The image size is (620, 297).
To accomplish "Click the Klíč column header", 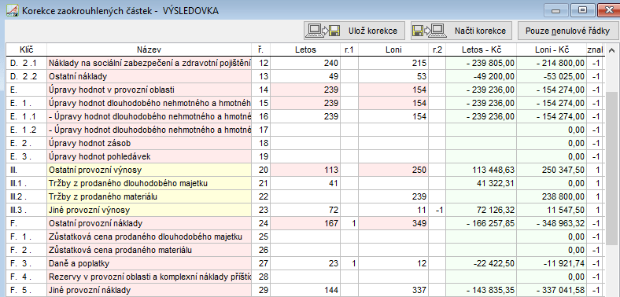I will [26, 49].
